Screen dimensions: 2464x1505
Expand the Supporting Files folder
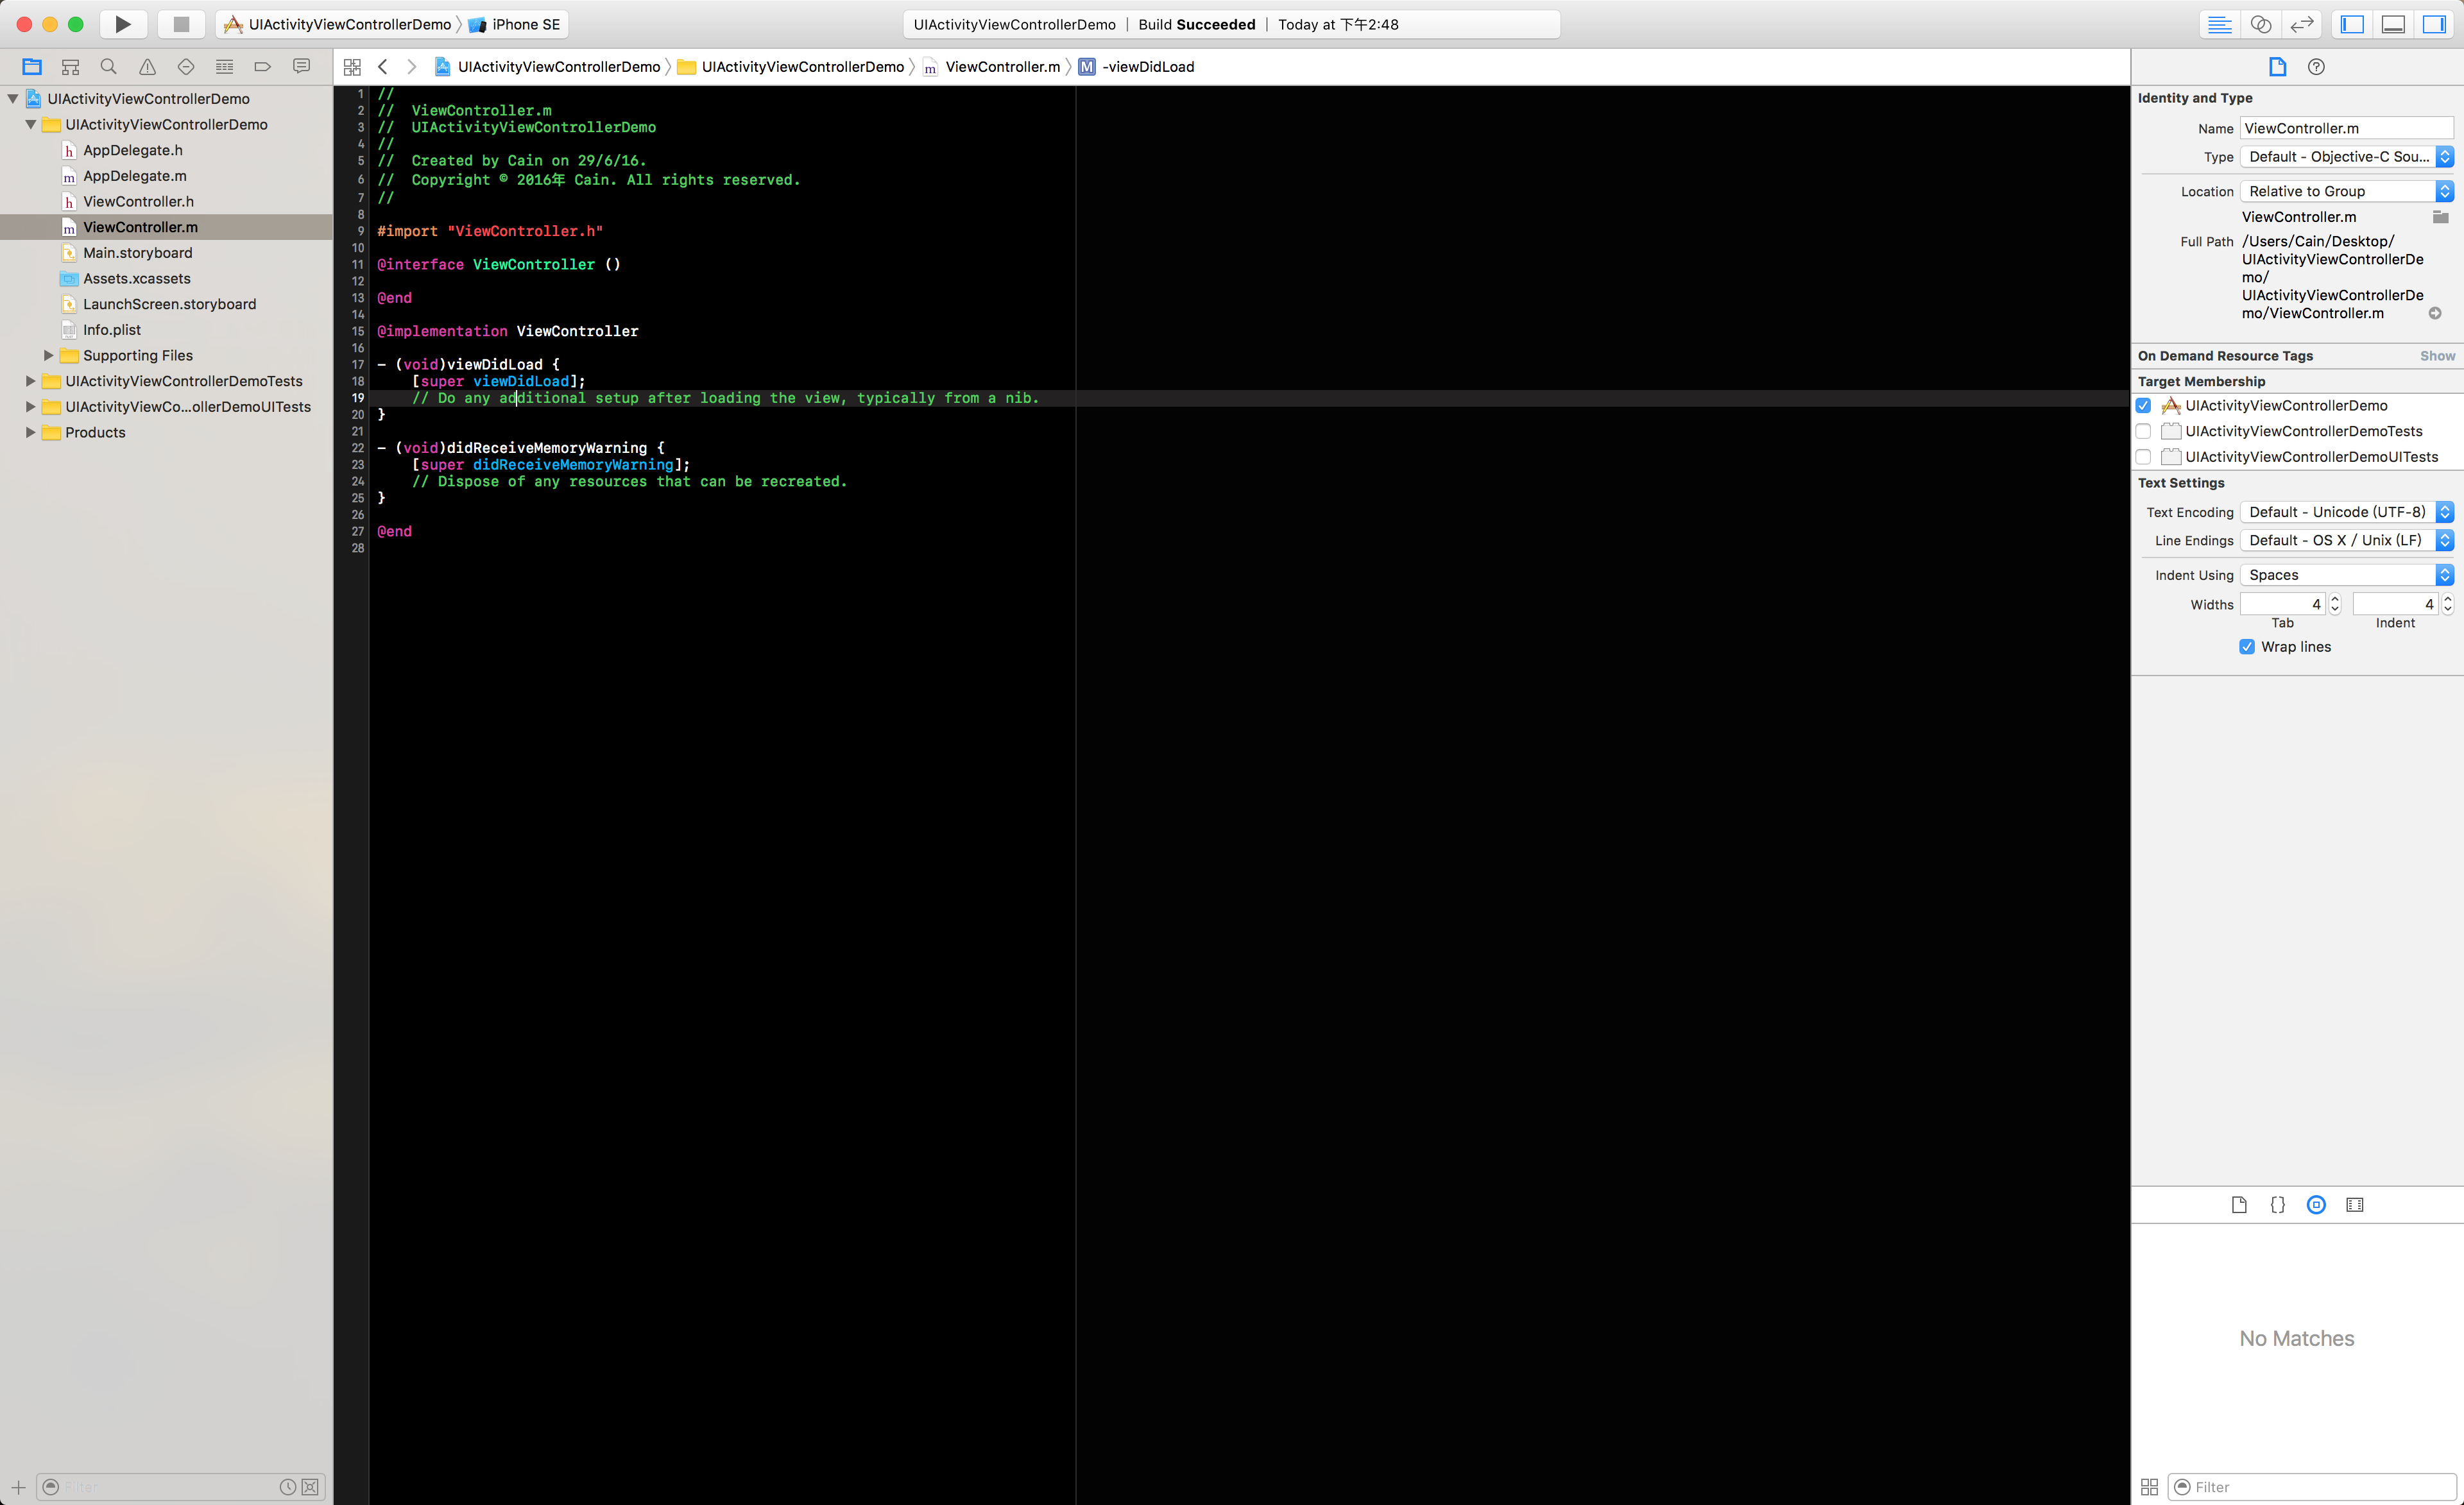[48, 356]
